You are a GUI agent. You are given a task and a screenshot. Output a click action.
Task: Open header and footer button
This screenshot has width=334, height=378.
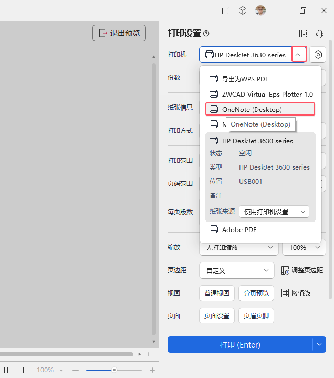pyautogui.click(x=256, y=316)
